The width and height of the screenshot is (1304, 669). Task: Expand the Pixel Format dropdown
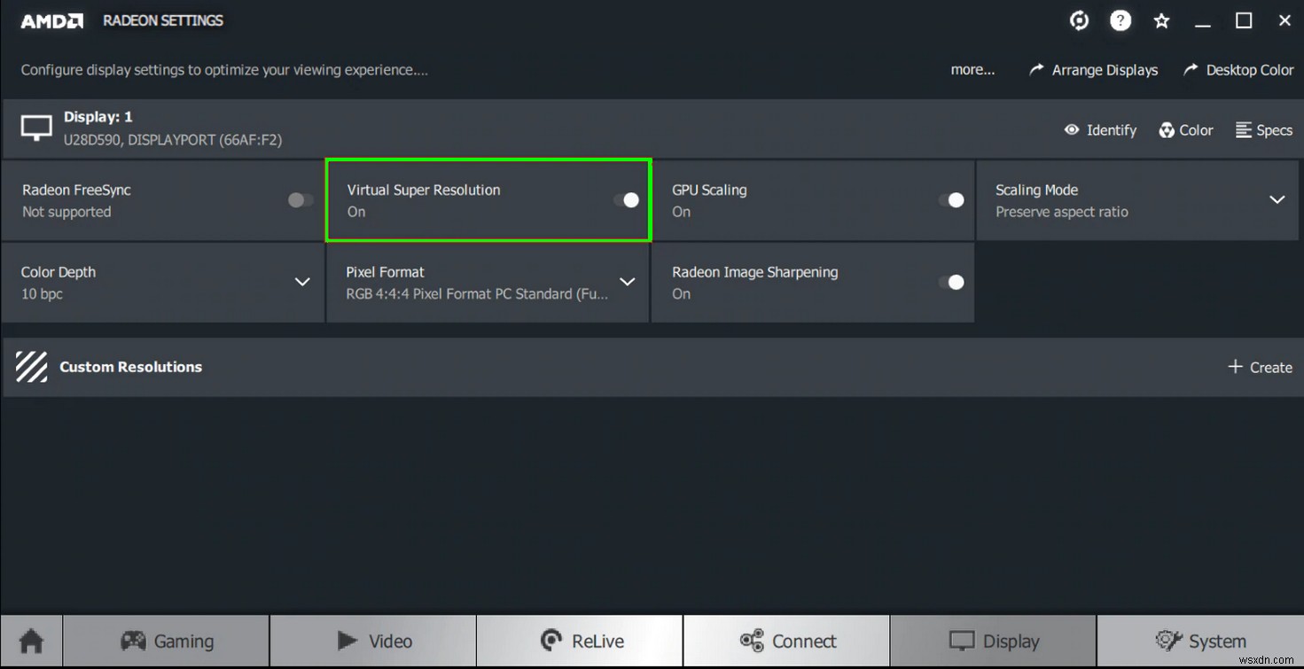pyautogui.click(x=628, y=283)
